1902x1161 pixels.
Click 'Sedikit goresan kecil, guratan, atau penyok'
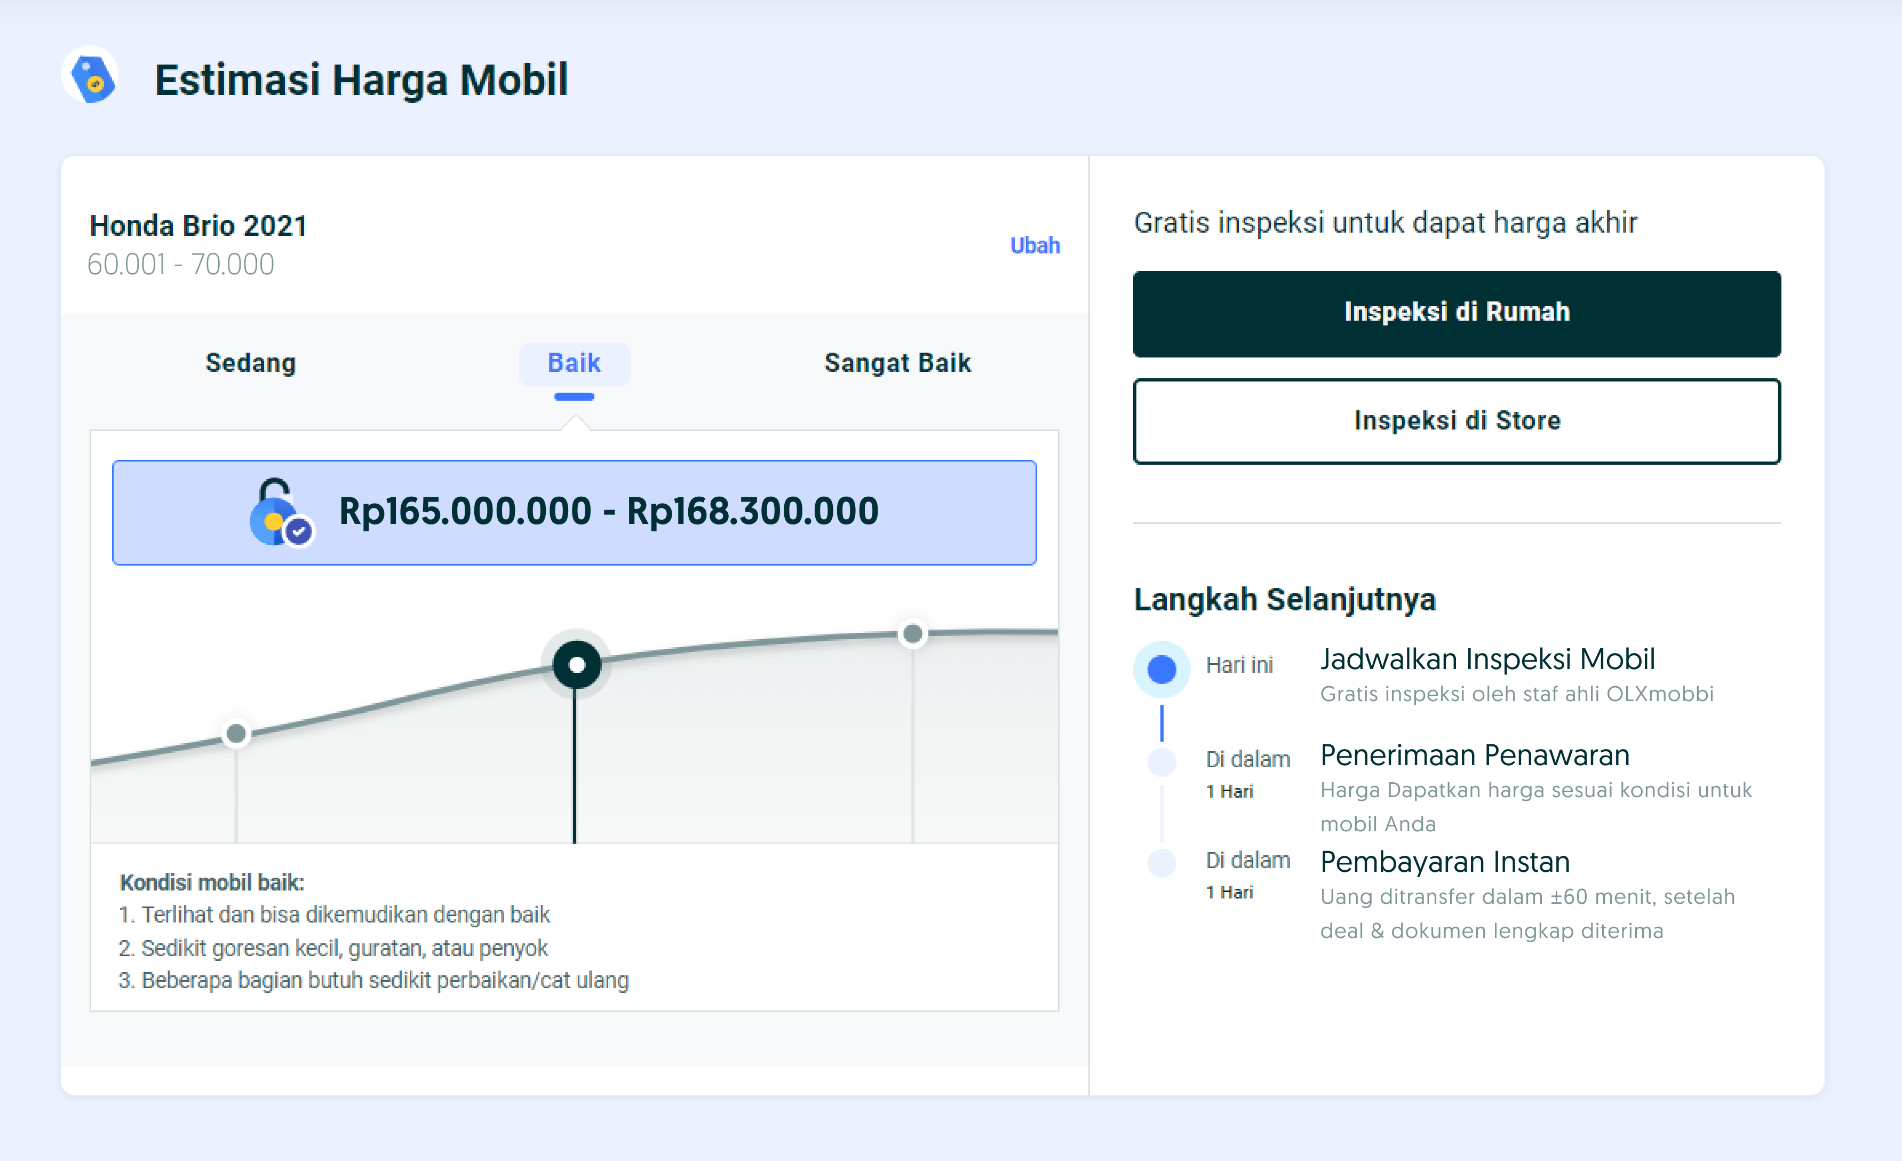coord(333,948)
